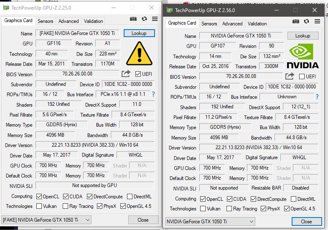Click GP107 GPU field in GPU-Z 2.56.0

(218, 46)
